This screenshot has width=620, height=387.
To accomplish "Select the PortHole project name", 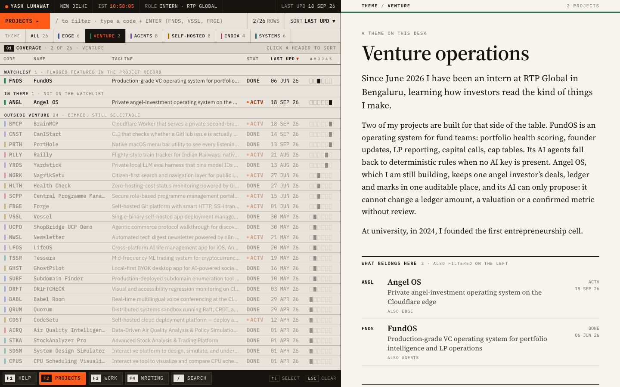I will [46, 144].
